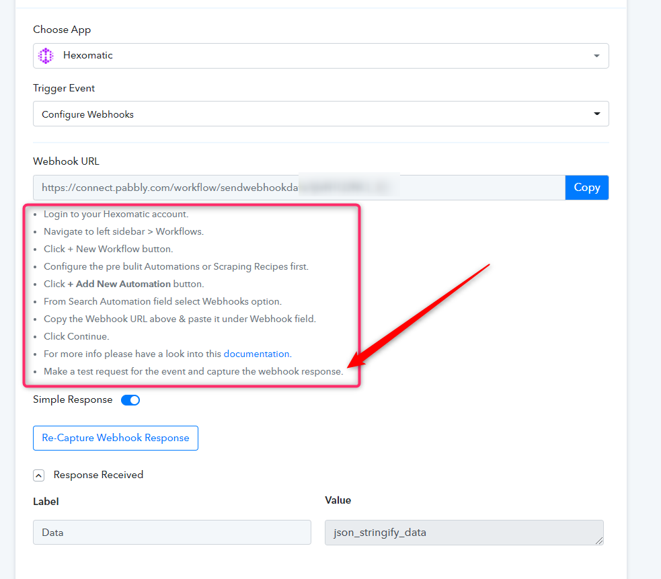Click the 'Value' column heading
The width and height of the screenshot is (661, 579).
pyautogui.click(x=338, y=500)
